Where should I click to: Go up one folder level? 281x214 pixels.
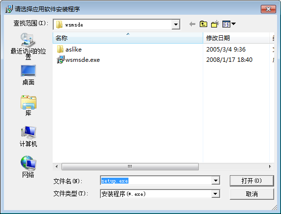pos(203,24)
